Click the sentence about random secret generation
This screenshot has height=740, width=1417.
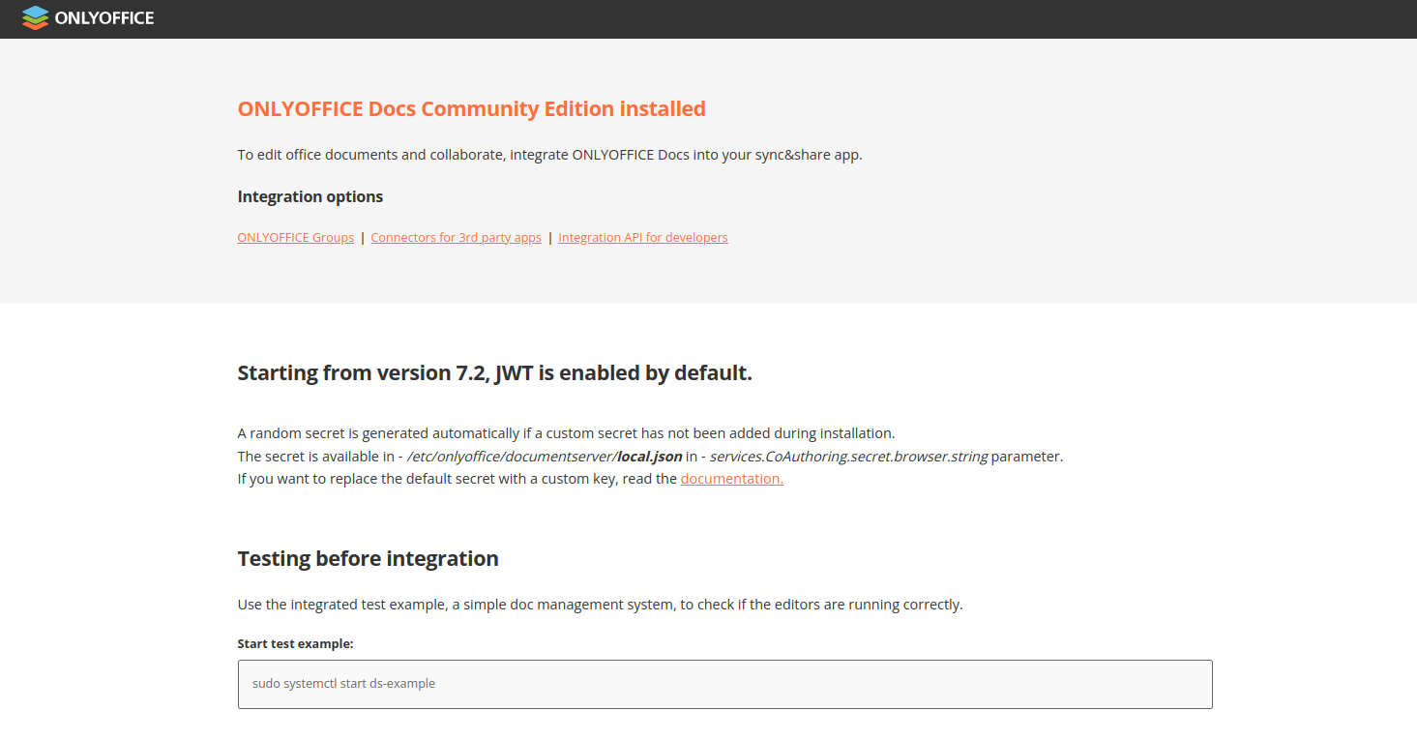pyautogui.click(x=566, y=432)
